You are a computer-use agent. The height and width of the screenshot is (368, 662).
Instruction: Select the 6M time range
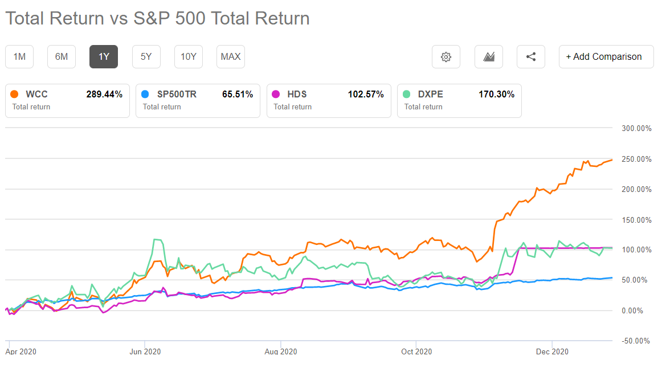pyautogui.click(x=62, y=57)
